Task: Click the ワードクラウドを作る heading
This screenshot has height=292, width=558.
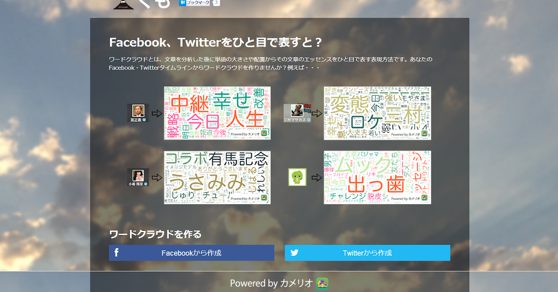Action: click(x=155, y=234)
